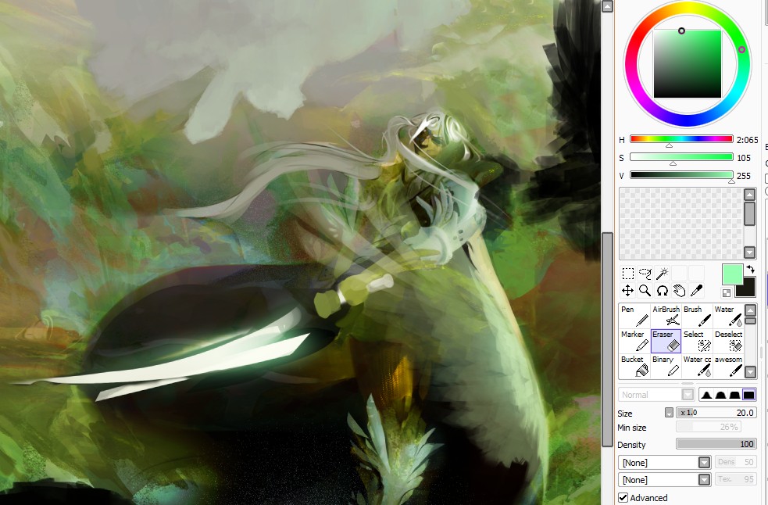Click the empty checkered swatches panel
Screen dimensions: 768x505
click(681, 223)
